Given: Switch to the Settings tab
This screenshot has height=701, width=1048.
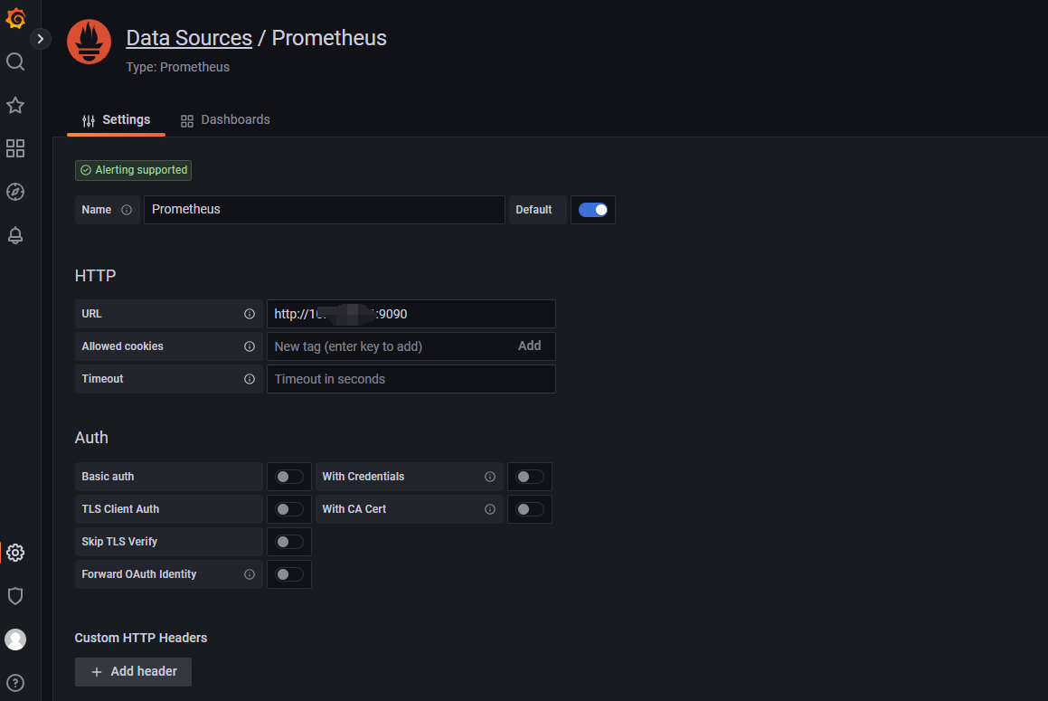Looking at the screenshot, I should point(117,119).
